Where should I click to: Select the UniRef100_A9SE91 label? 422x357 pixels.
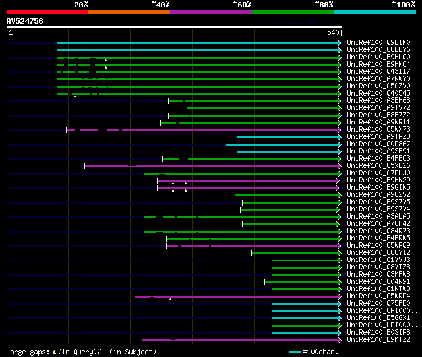(378, 151)
